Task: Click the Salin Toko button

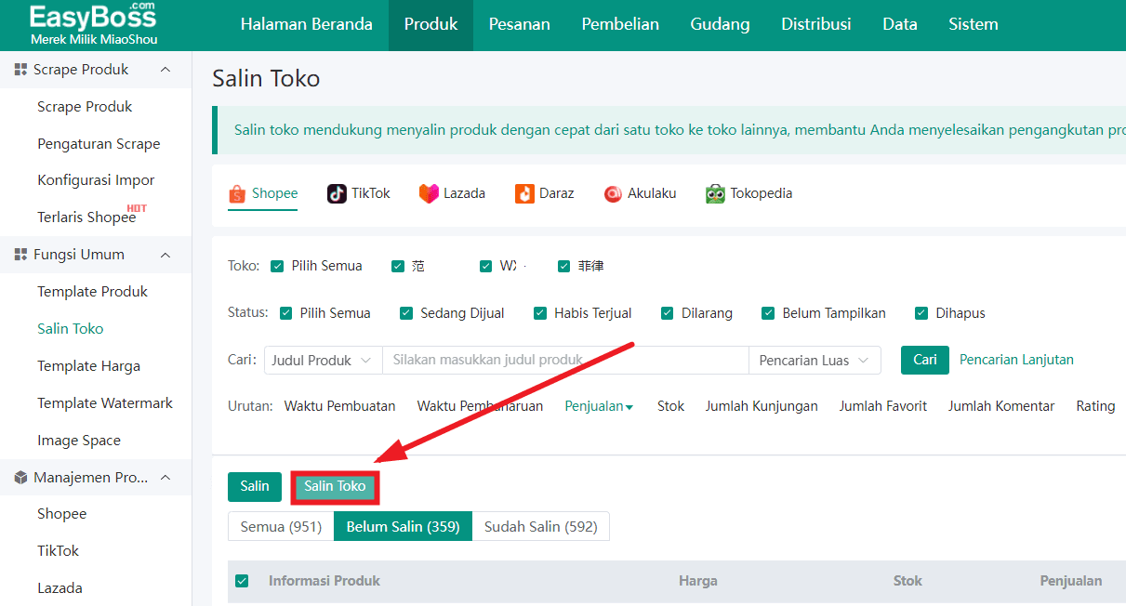Action: 335,486
